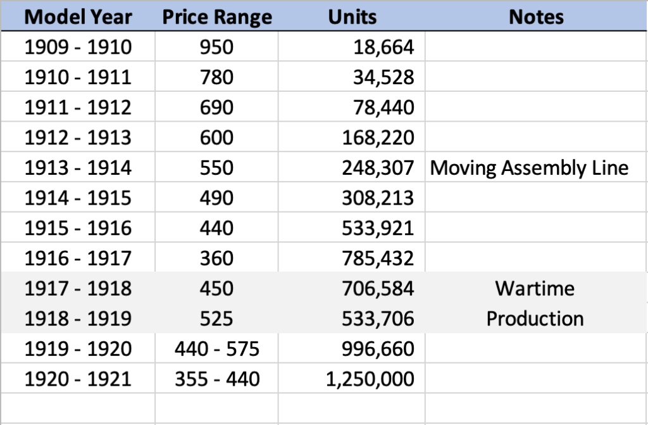Viewport: 648px width, 425px height.
Task: Select the units cell showing 18,664
Action: point(378,47)
